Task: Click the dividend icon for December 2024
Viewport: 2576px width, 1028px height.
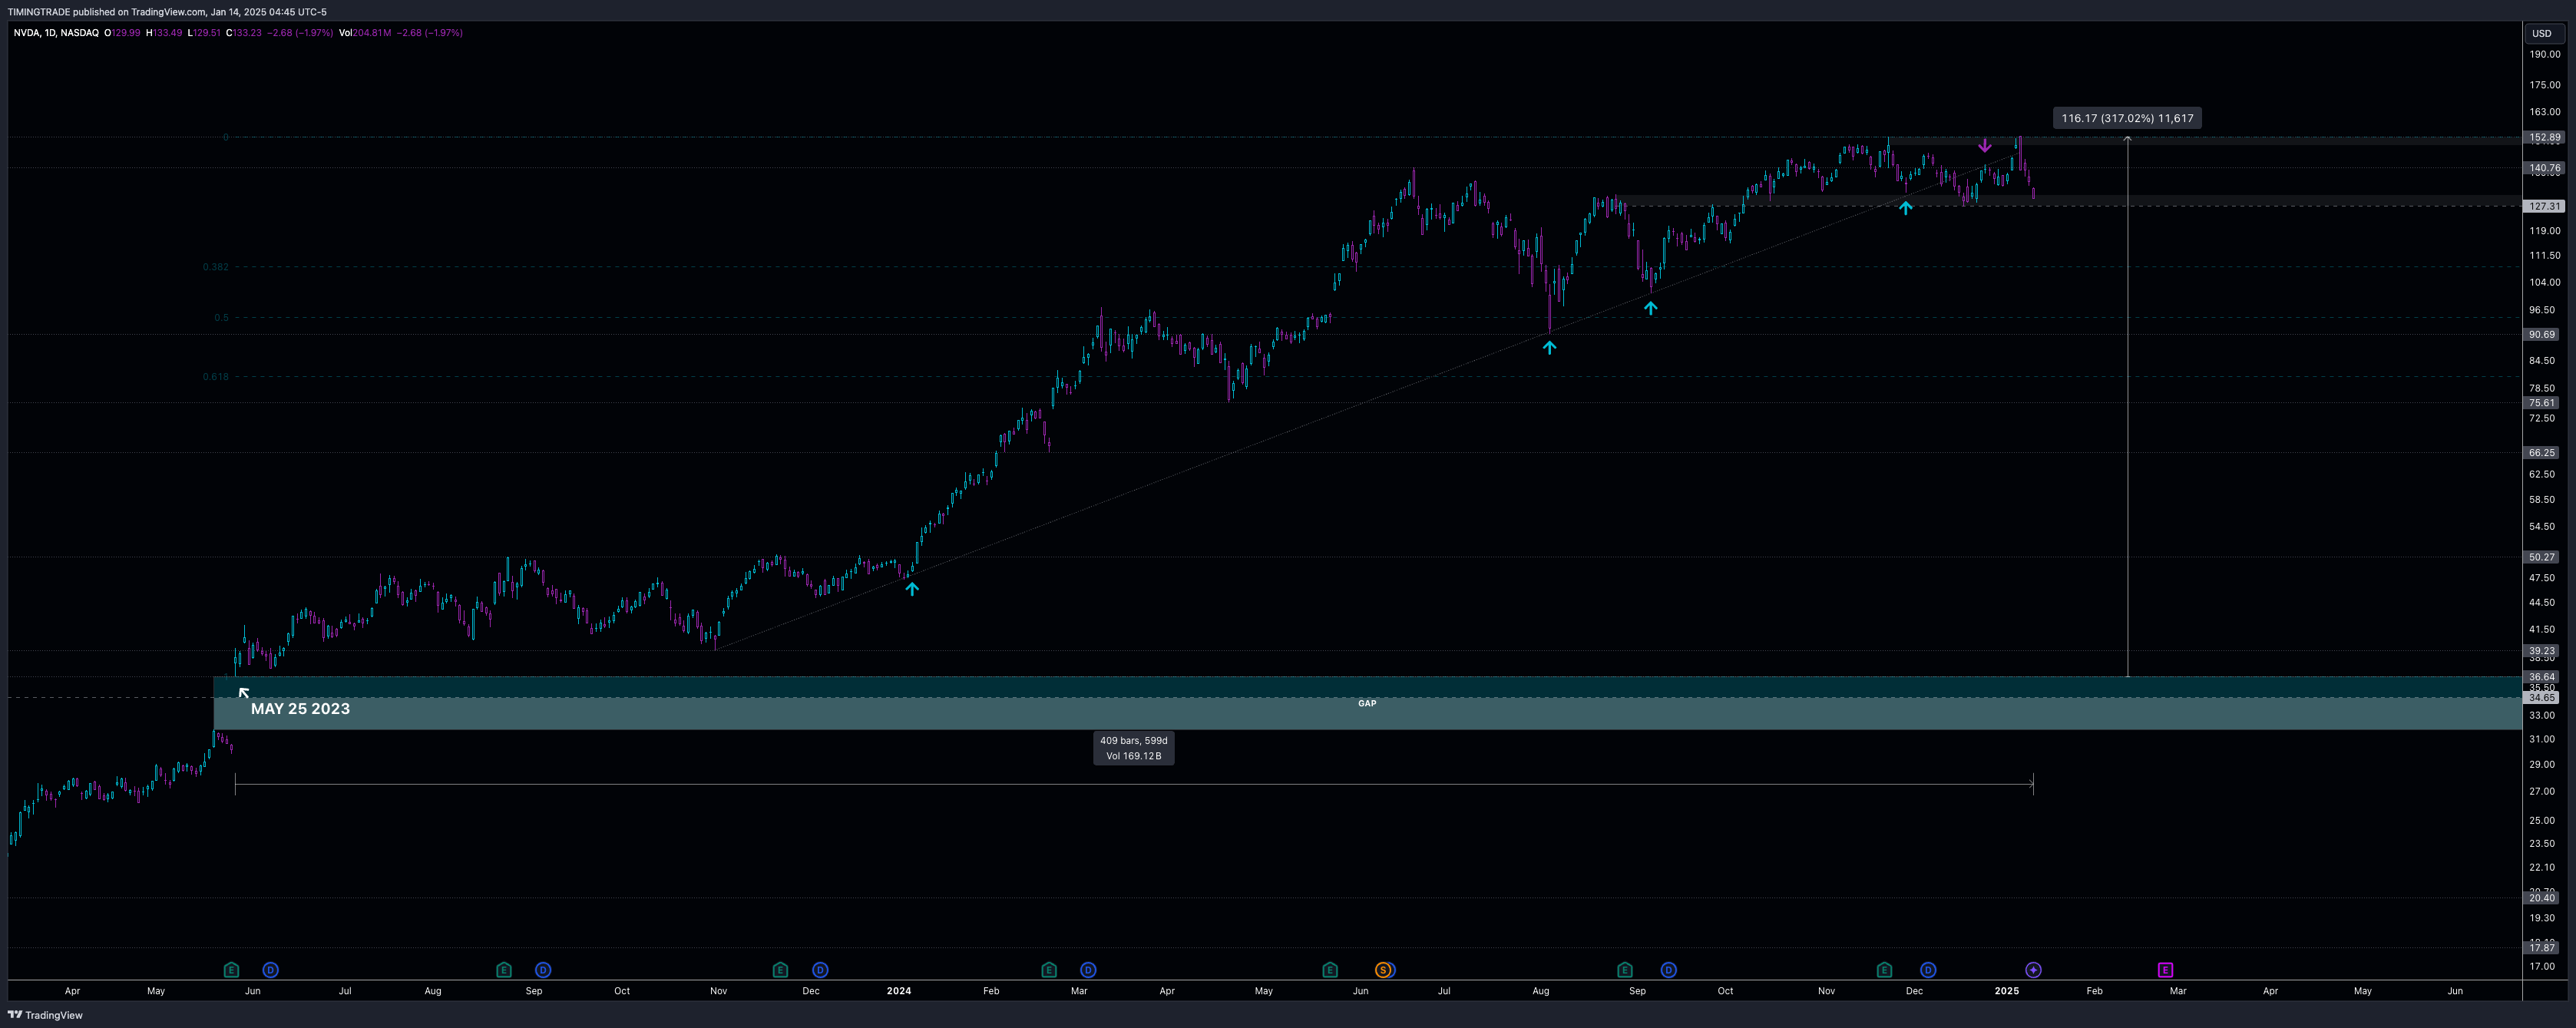Action: click(x=1928, y=970)
